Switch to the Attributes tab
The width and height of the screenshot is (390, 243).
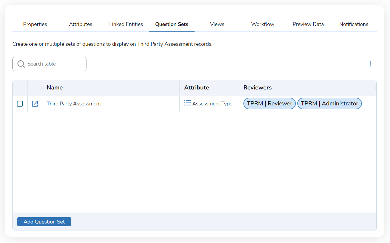(x=81, y=24)
